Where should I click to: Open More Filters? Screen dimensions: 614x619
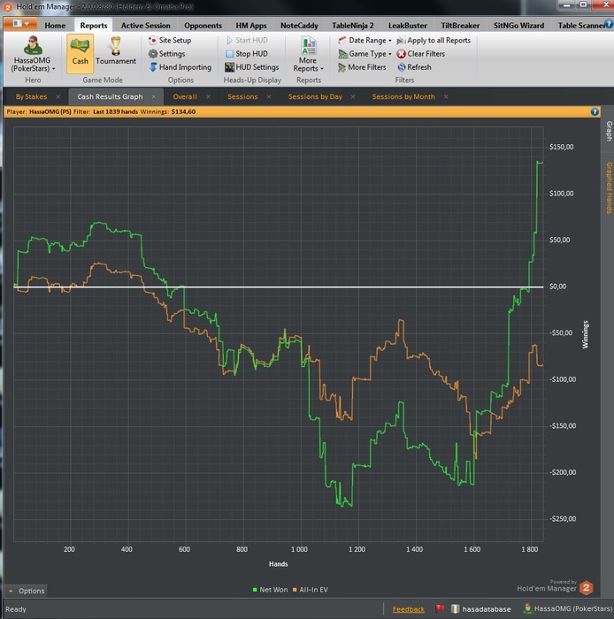[362, 67]
